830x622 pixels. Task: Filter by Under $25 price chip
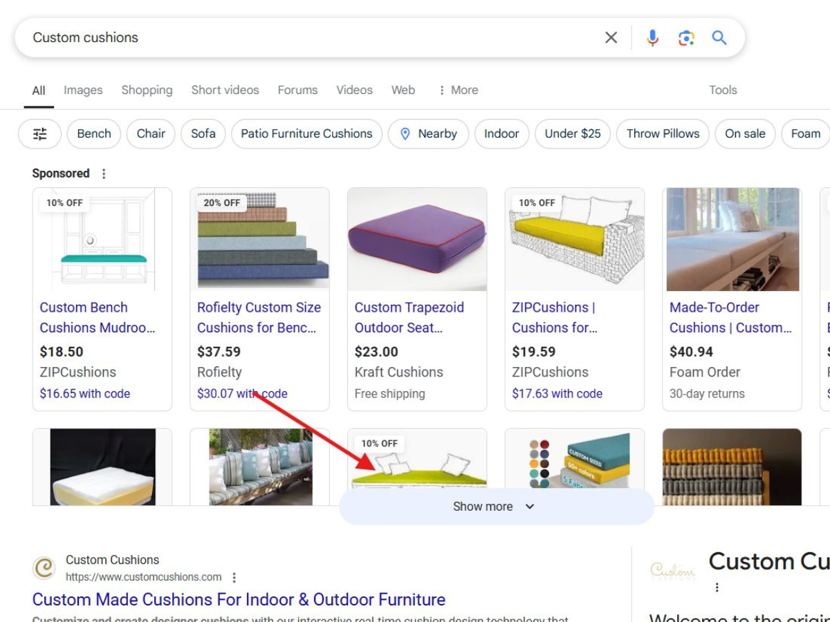(573, 134)
